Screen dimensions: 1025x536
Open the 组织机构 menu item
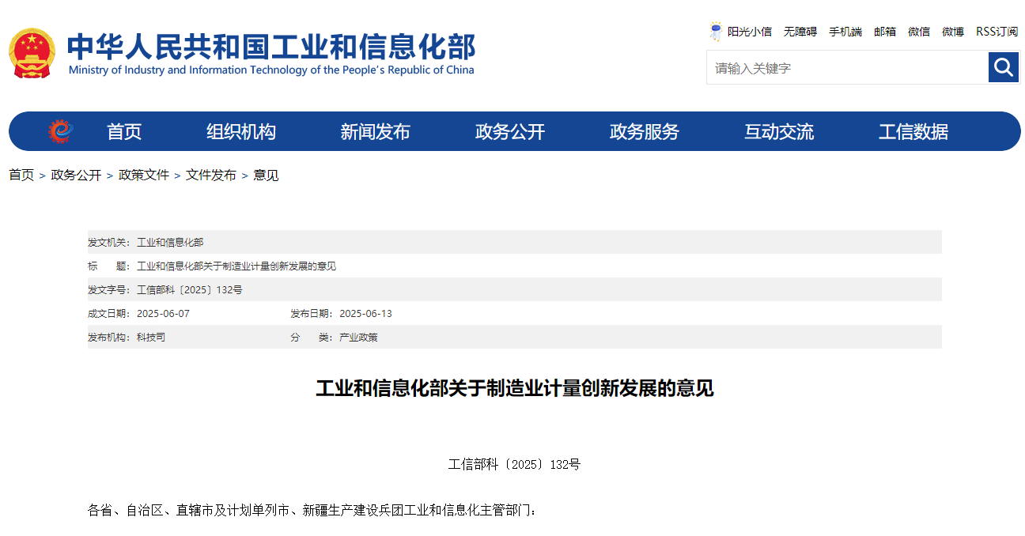pyautogui.click(x=241, y=132)
